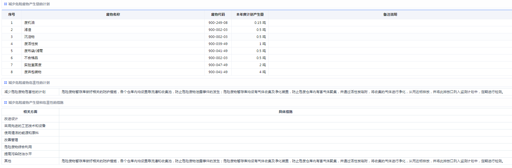Click the 备注说明 column header
Viewport: 512px width, 168px height.
[390, 15]
